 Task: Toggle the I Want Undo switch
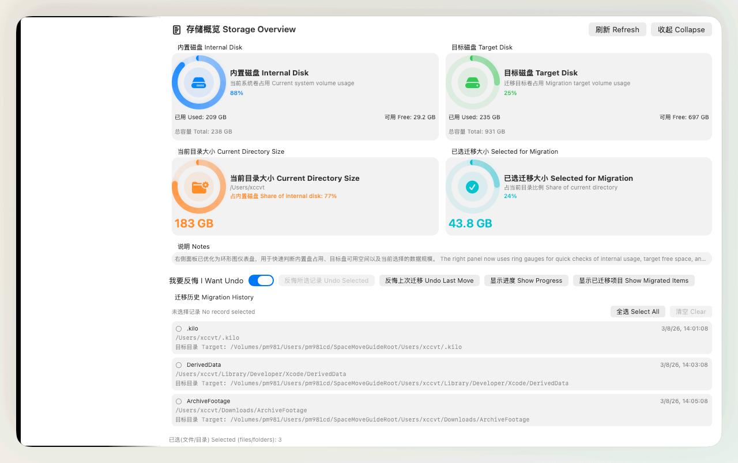click(261, 280)
